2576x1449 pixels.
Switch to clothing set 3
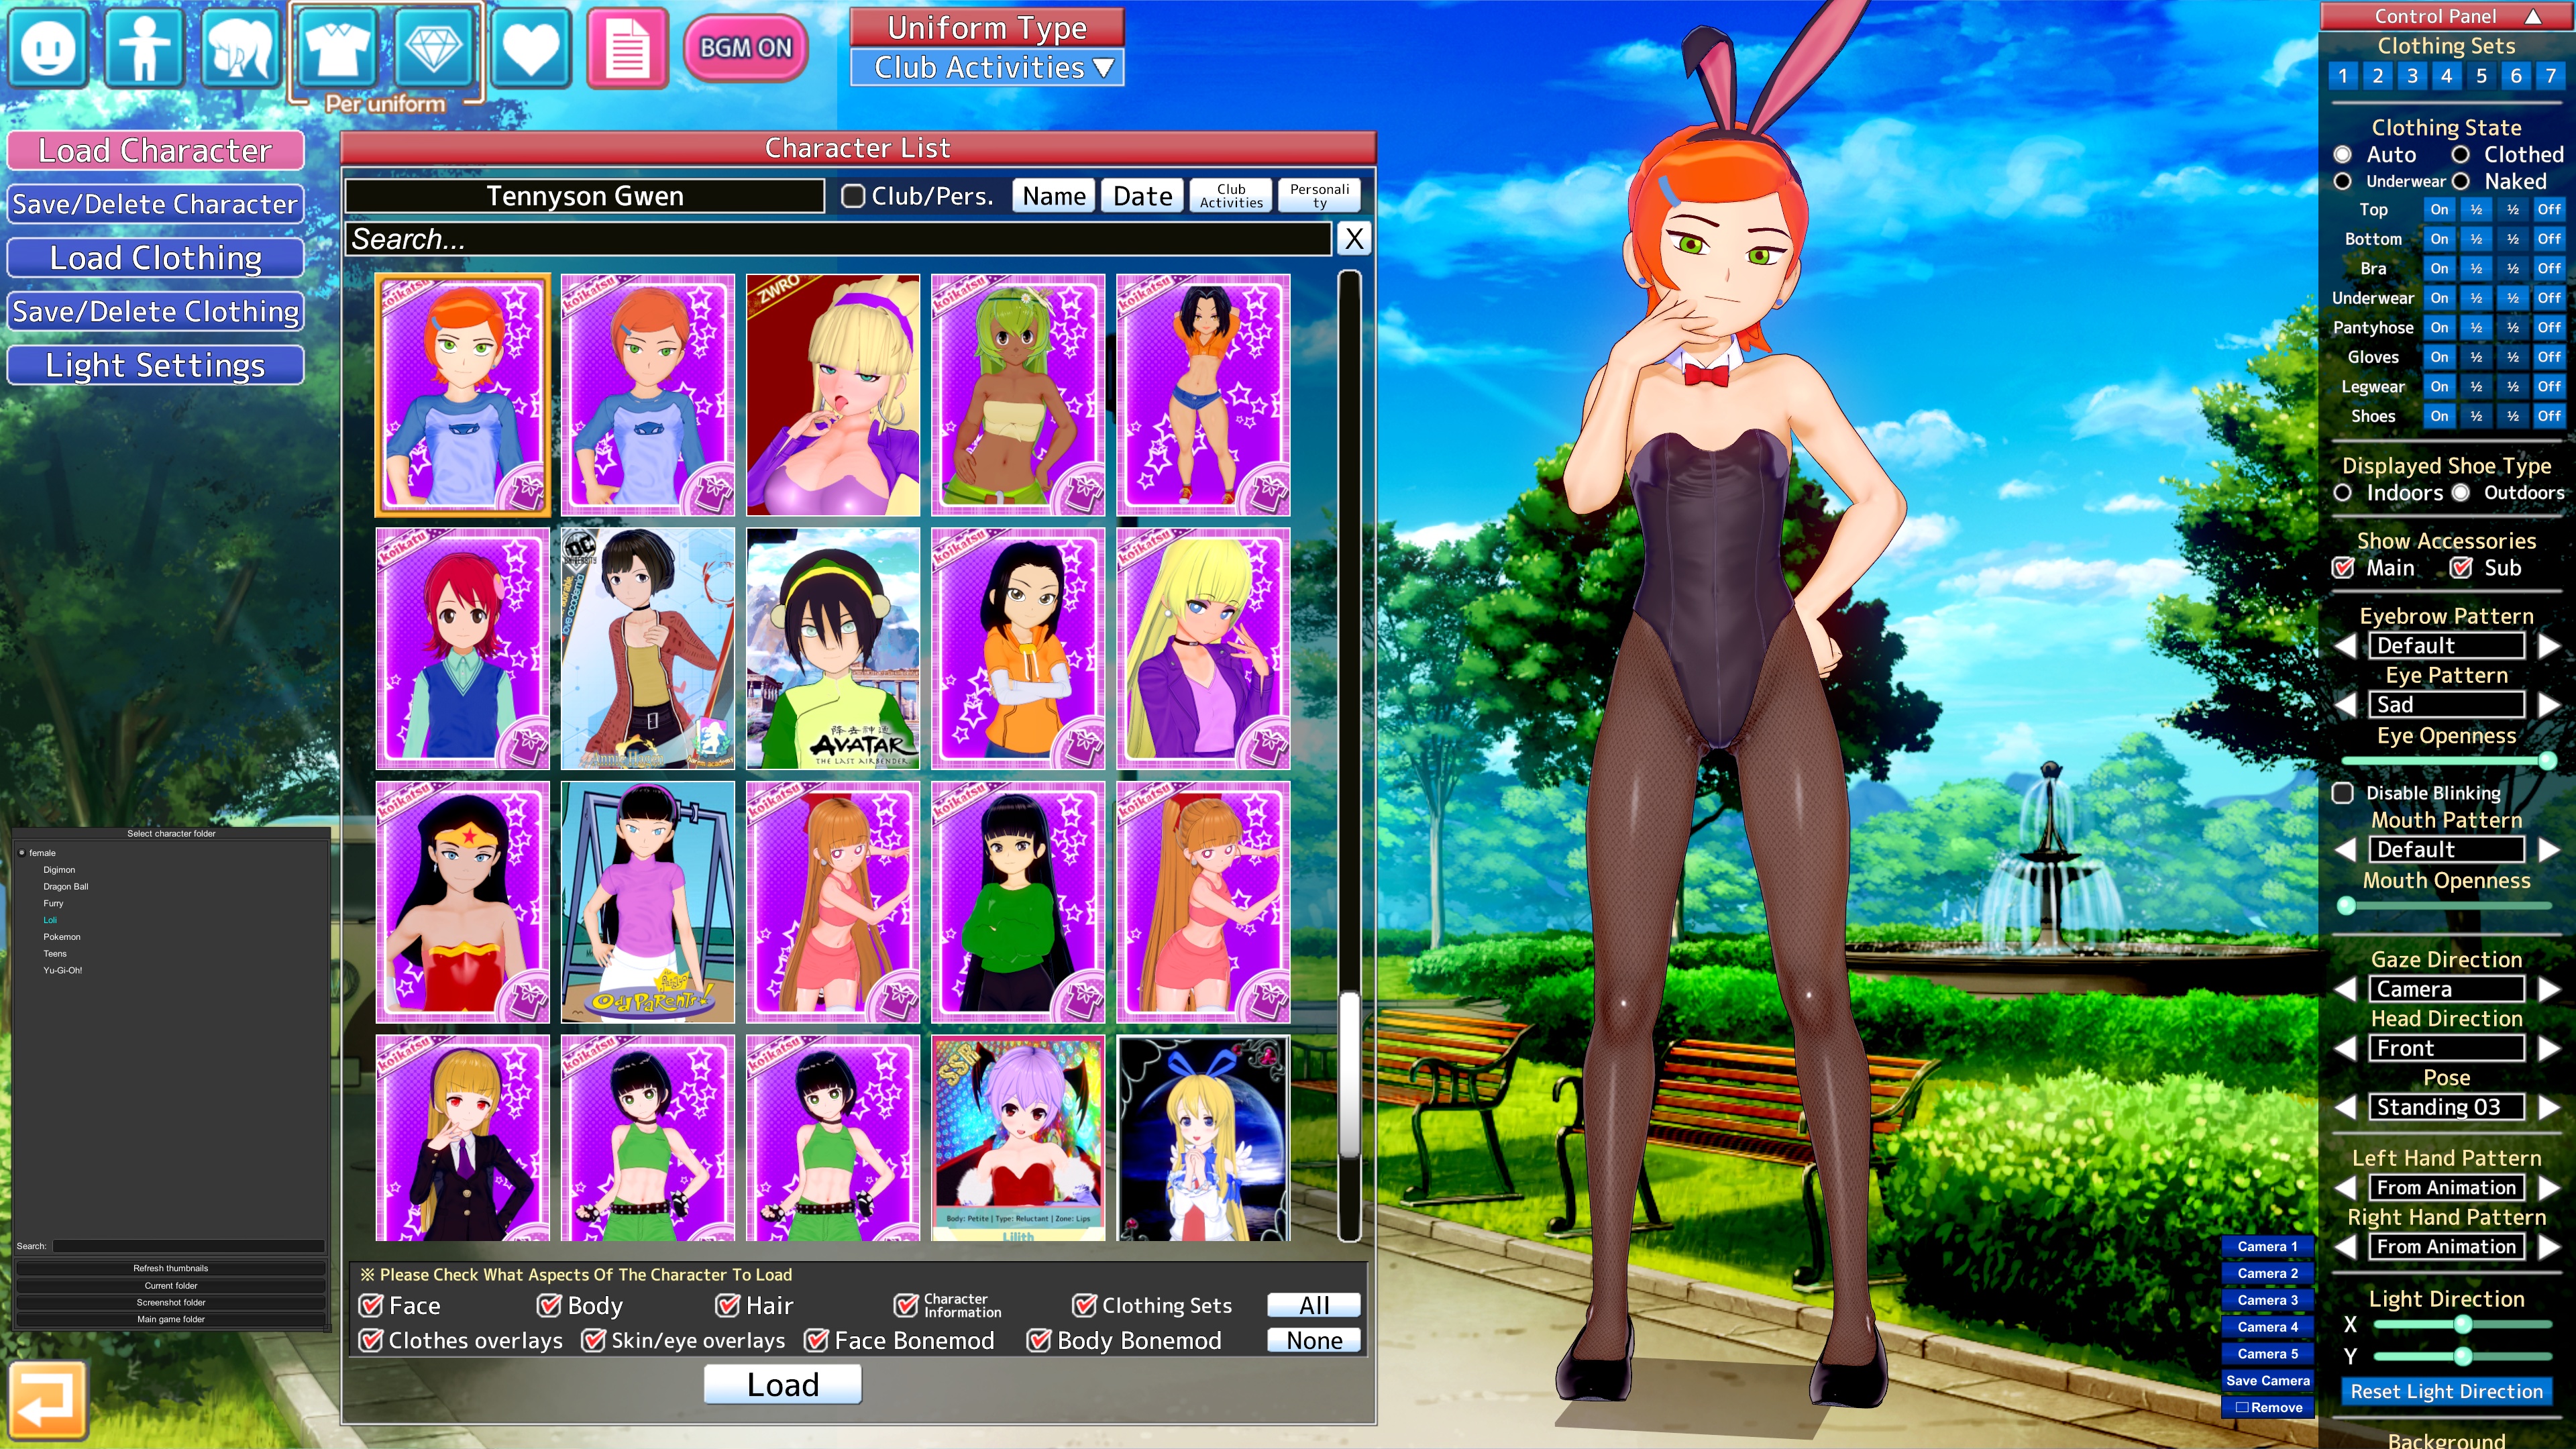point(2412,76)
